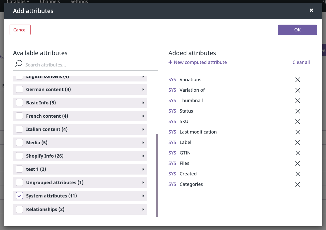
Task: Expand the Media group arrow
Action: (x=143, y=143)
